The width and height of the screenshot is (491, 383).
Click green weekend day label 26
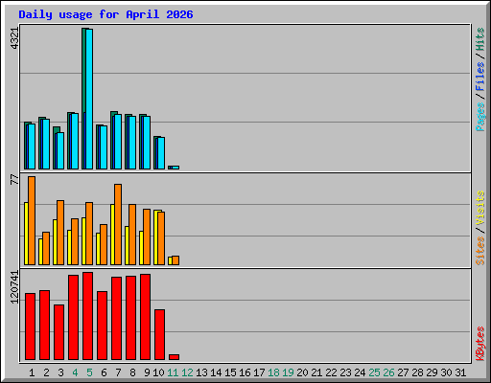(388, 372)
